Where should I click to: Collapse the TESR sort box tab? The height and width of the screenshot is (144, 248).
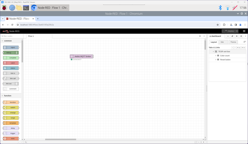213,52
